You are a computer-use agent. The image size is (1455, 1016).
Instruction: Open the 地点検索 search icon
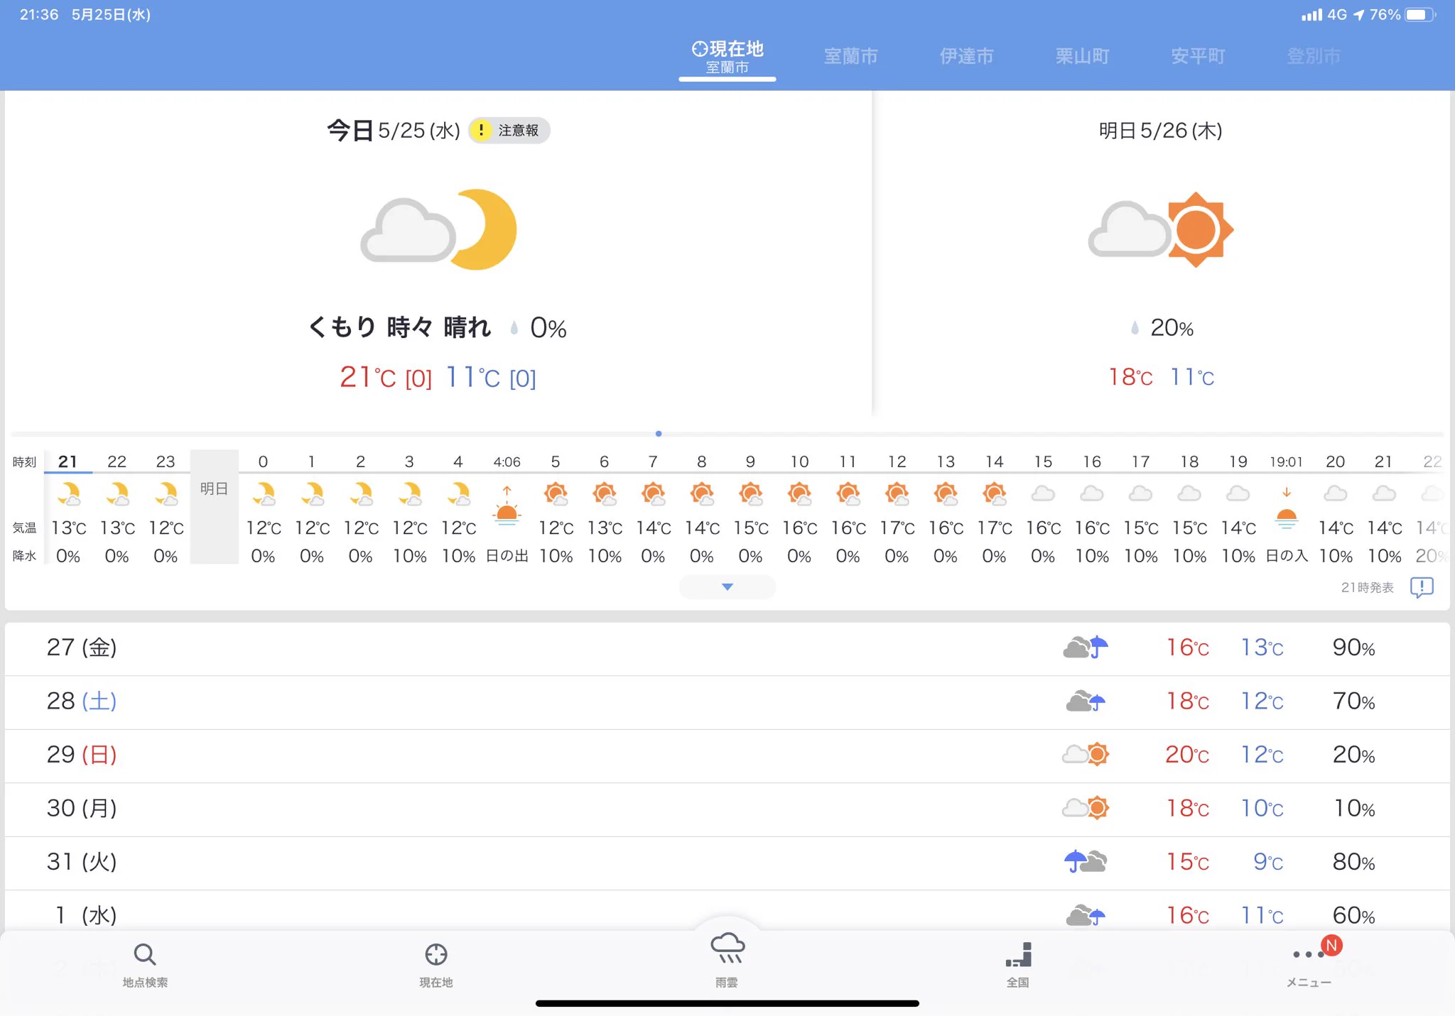coord(145,955)
